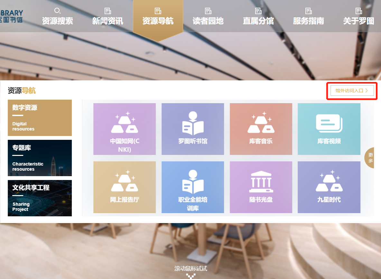Open the 新闻资讯 menu
381x279 pixels.
107,17
